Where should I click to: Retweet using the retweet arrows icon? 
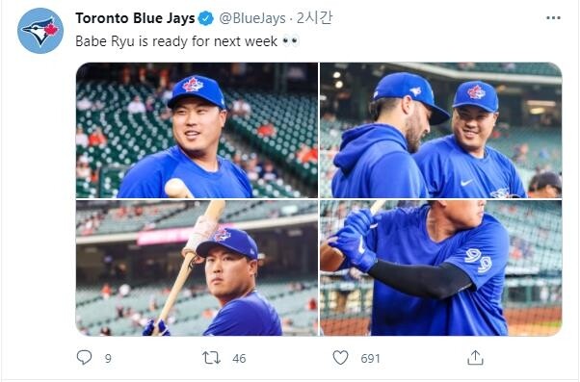[211, 358]
